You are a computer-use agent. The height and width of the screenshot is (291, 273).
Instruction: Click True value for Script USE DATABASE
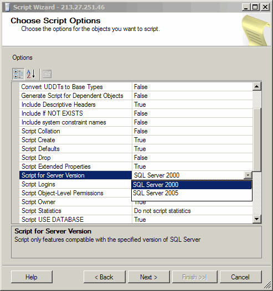192,220
